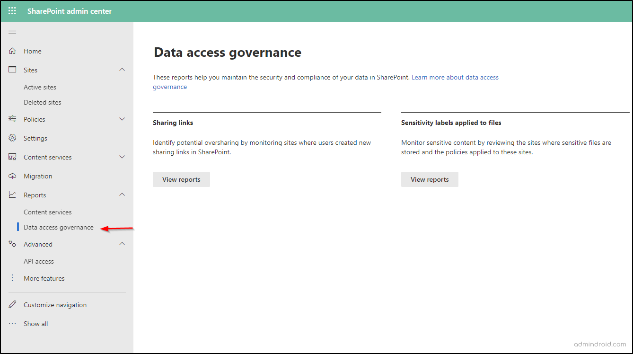
Task: Click Customize navigation label
Action: [55, 305]
